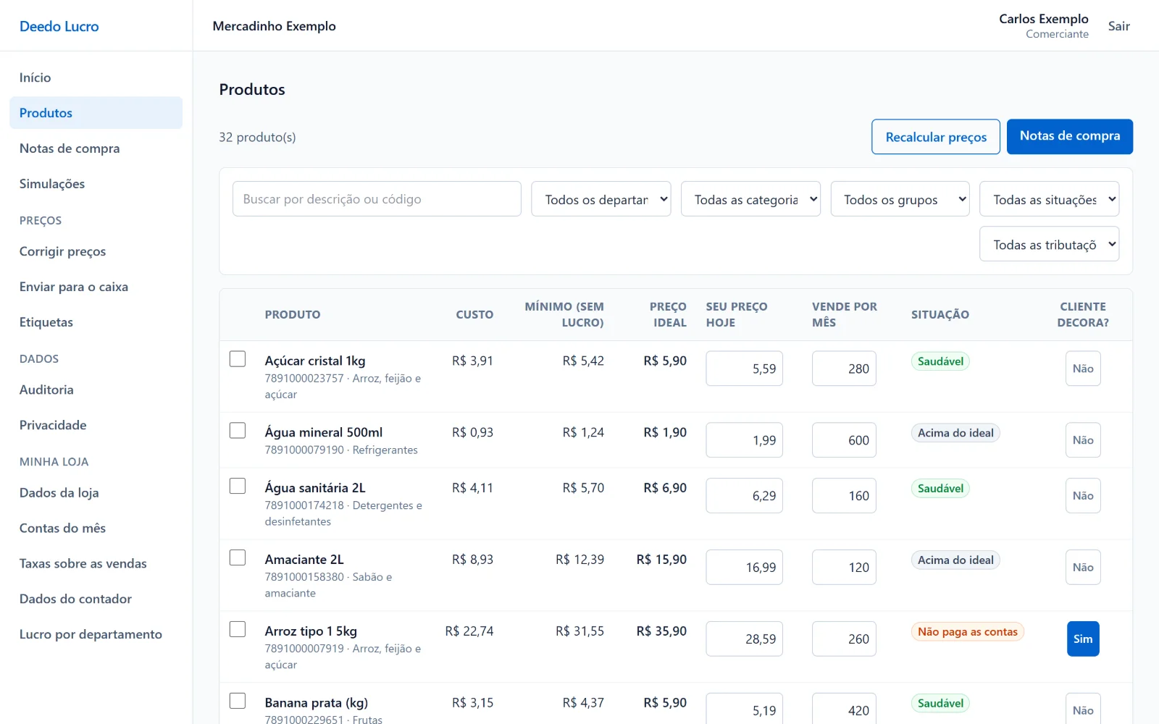The image size is (1159, 724).
Task: Open the Privacidade page
Action: [96, 425]
